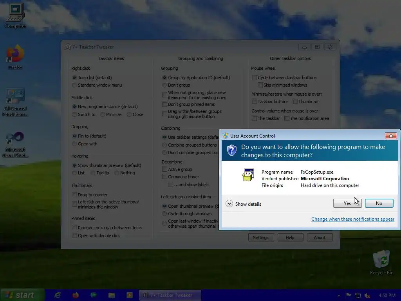Image resolution: width=401 pixels, height=301 pixels.
Task: Click the volume tray icon
Action: click(367, 296)
